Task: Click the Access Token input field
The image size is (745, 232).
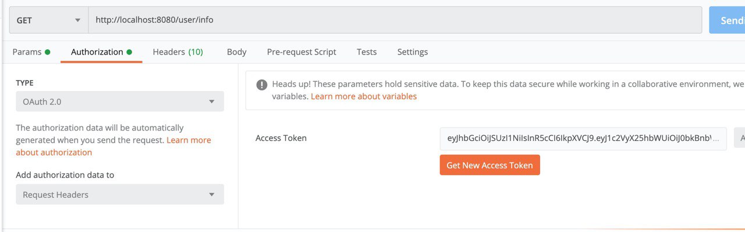Action: click(x=583, y=139)
